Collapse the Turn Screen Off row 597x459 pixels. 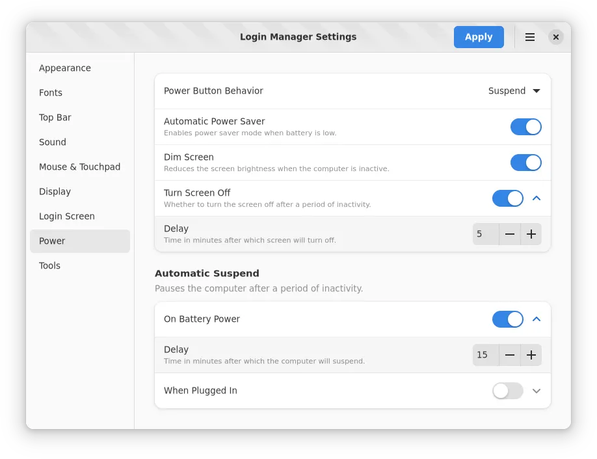pos(537,198)
